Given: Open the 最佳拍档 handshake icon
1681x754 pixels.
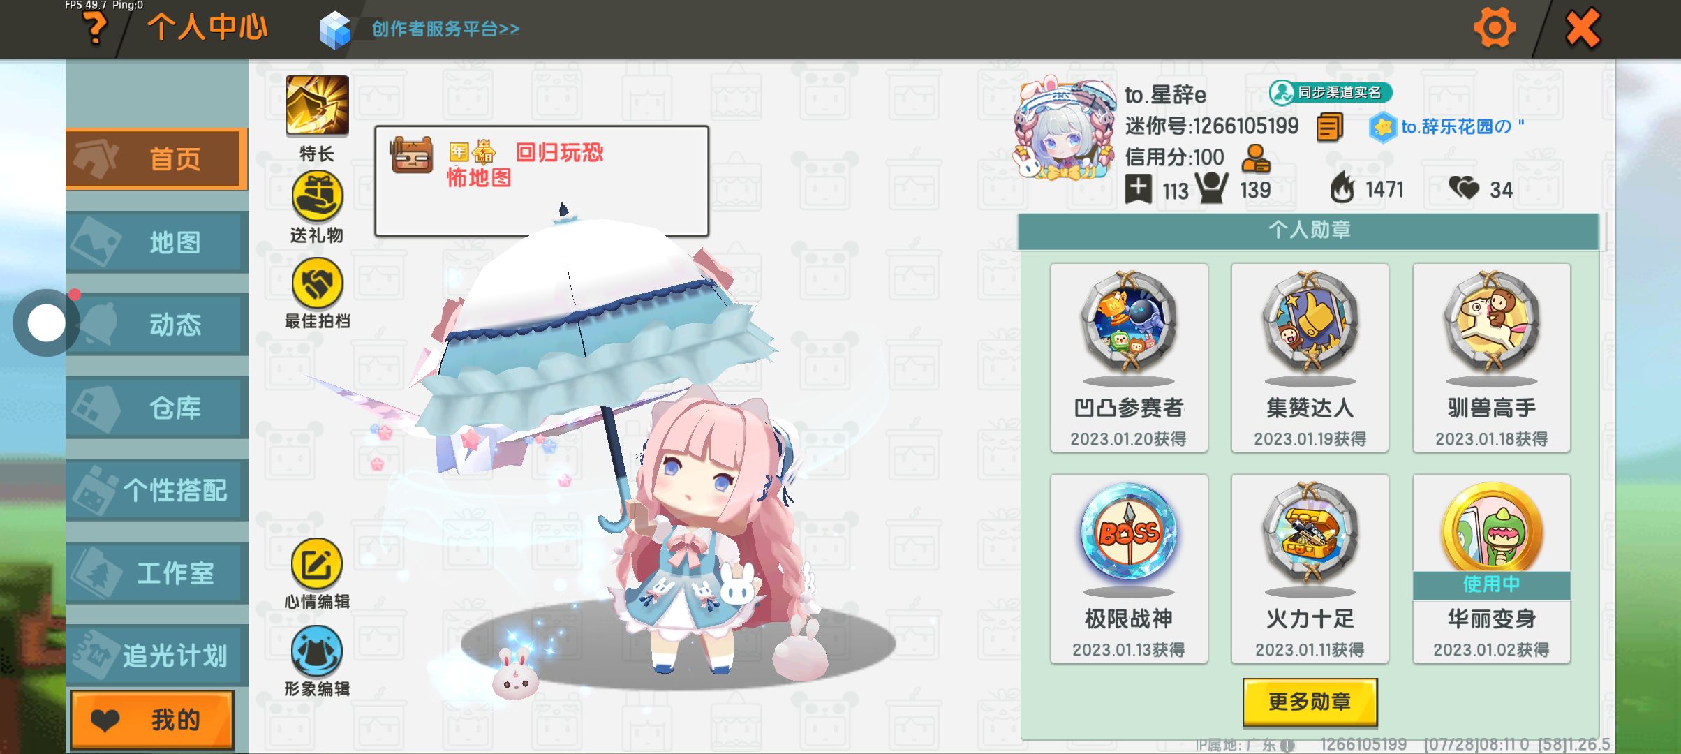Looking at the screenshot, I should (317, 283).
